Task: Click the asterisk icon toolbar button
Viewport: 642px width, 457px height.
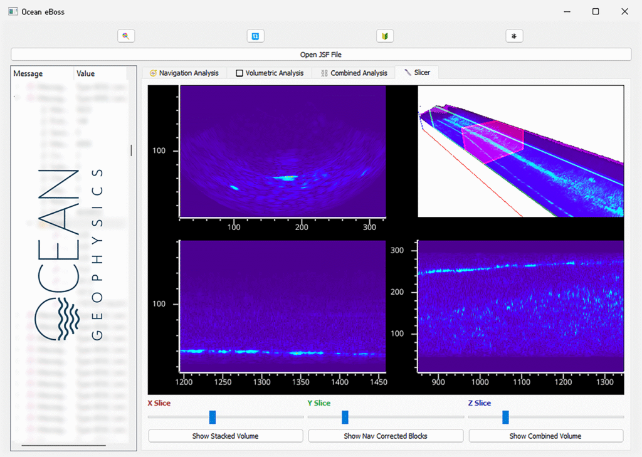Action: point(514,36)
